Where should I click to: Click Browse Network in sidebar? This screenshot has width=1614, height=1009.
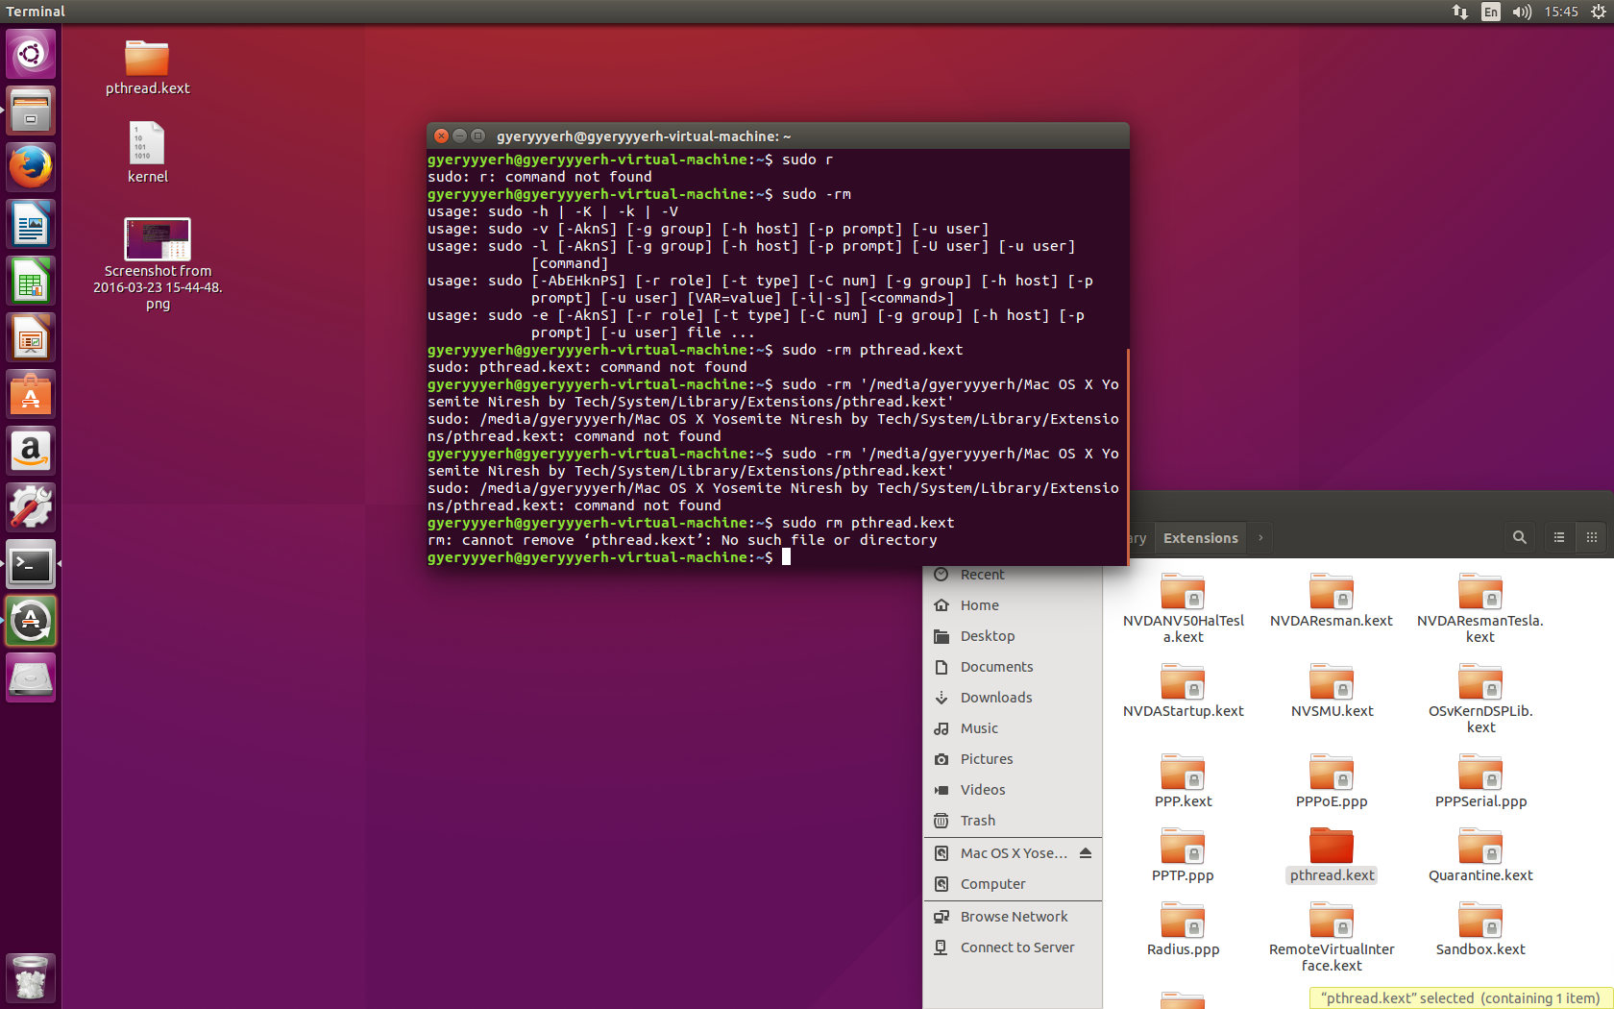(x=1013, y=917)
